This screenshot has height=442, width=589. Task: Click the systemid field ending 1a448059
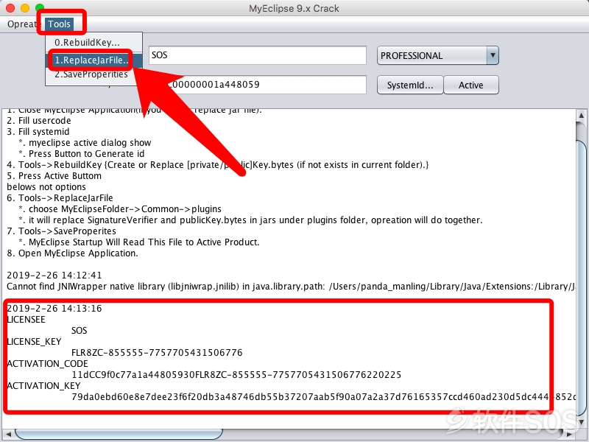point(257,85)
